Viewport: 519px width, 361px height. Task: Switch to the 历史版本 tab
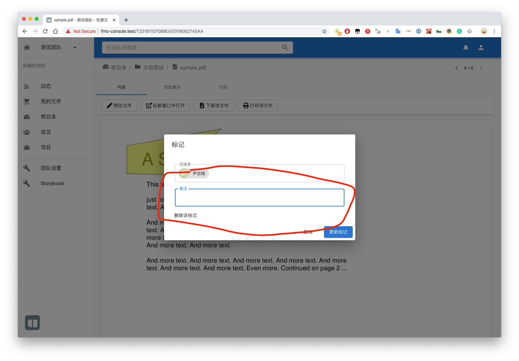coord(172,87)
